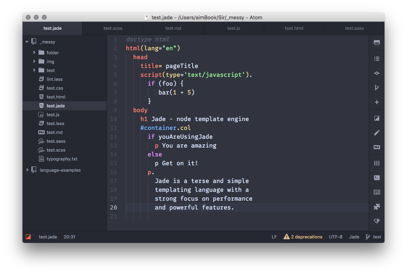407x275 pixels.
Task: Click the contrast square icon in the right toolbar
Action: 376,118
